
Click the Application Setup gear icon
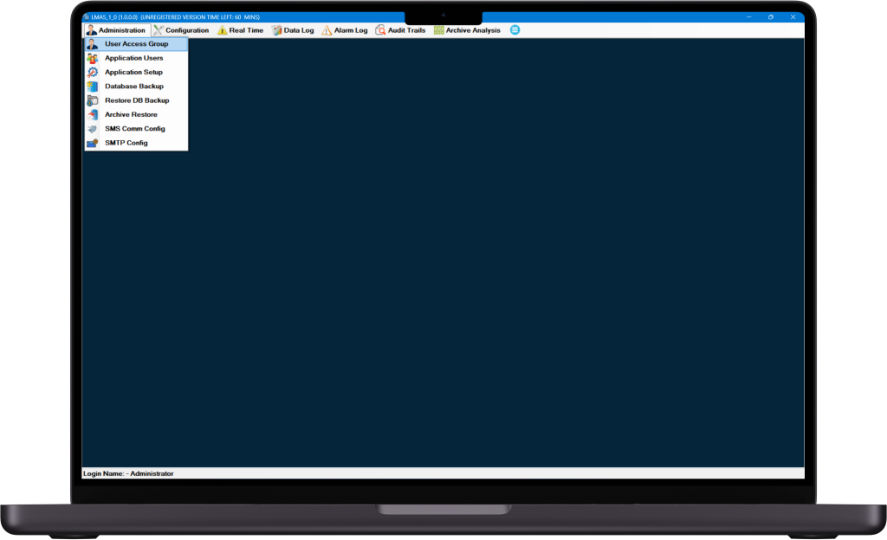click(92, 73)
